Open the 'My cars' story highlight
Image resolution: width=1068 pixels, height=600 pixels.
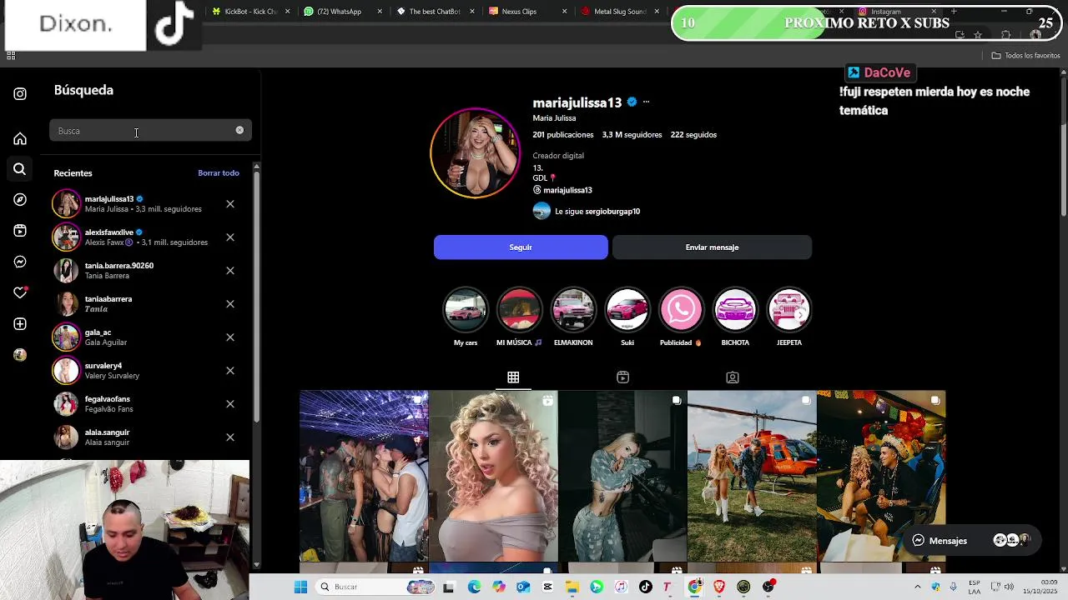point(466,309)
